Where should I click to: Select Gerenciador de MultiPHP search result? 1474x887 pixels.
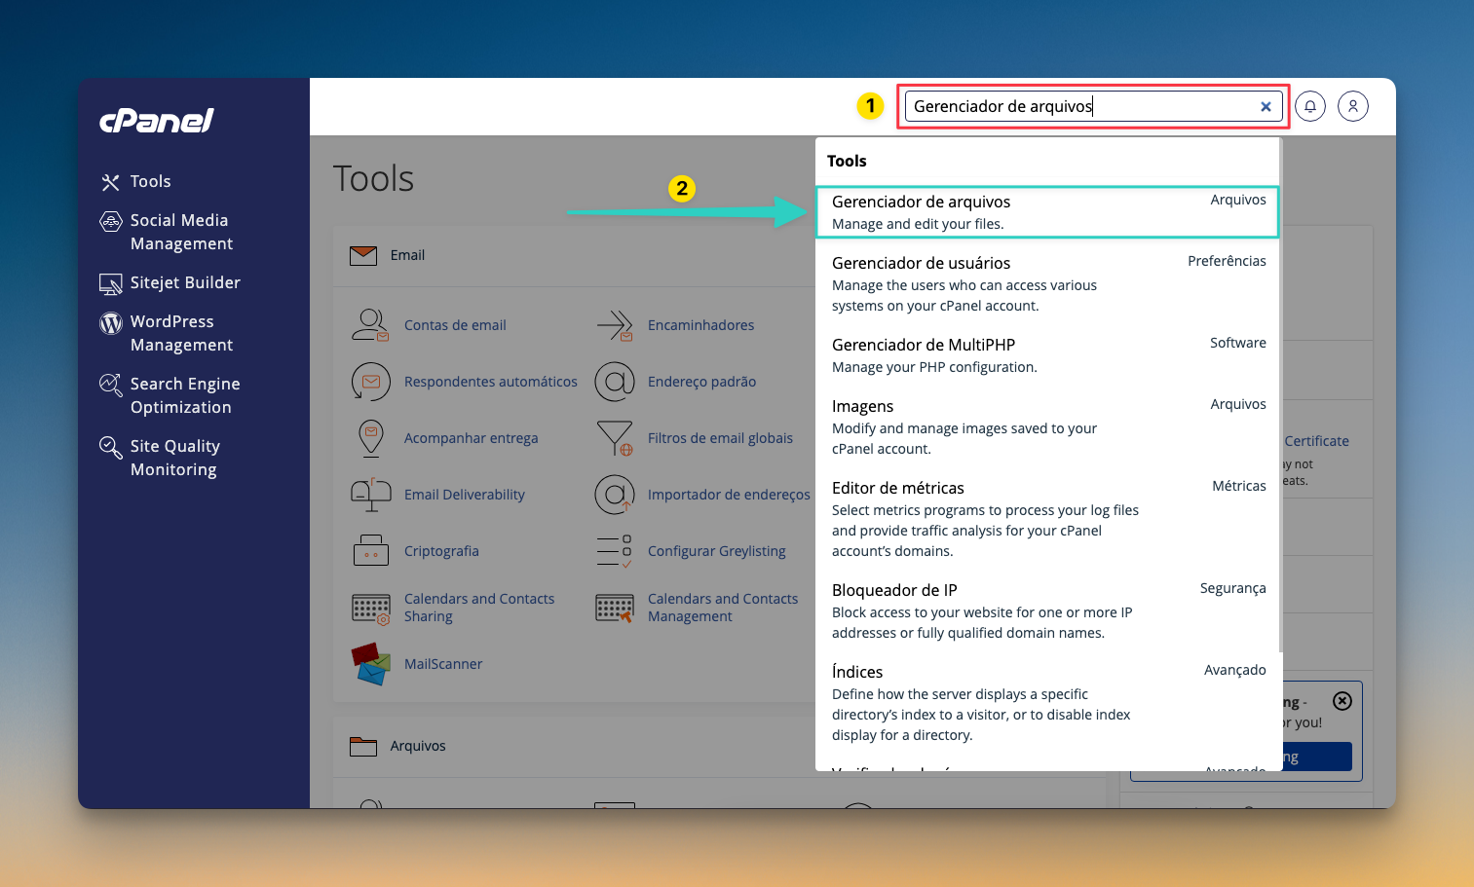(x=1046, y=354)
